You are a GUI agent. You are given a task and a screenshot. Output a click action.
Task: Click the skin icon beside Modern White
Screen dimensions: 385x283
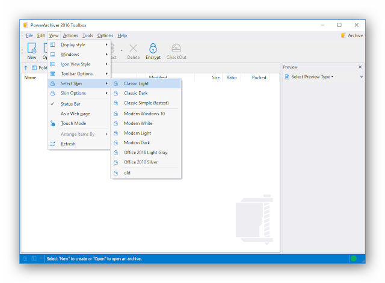116,123
